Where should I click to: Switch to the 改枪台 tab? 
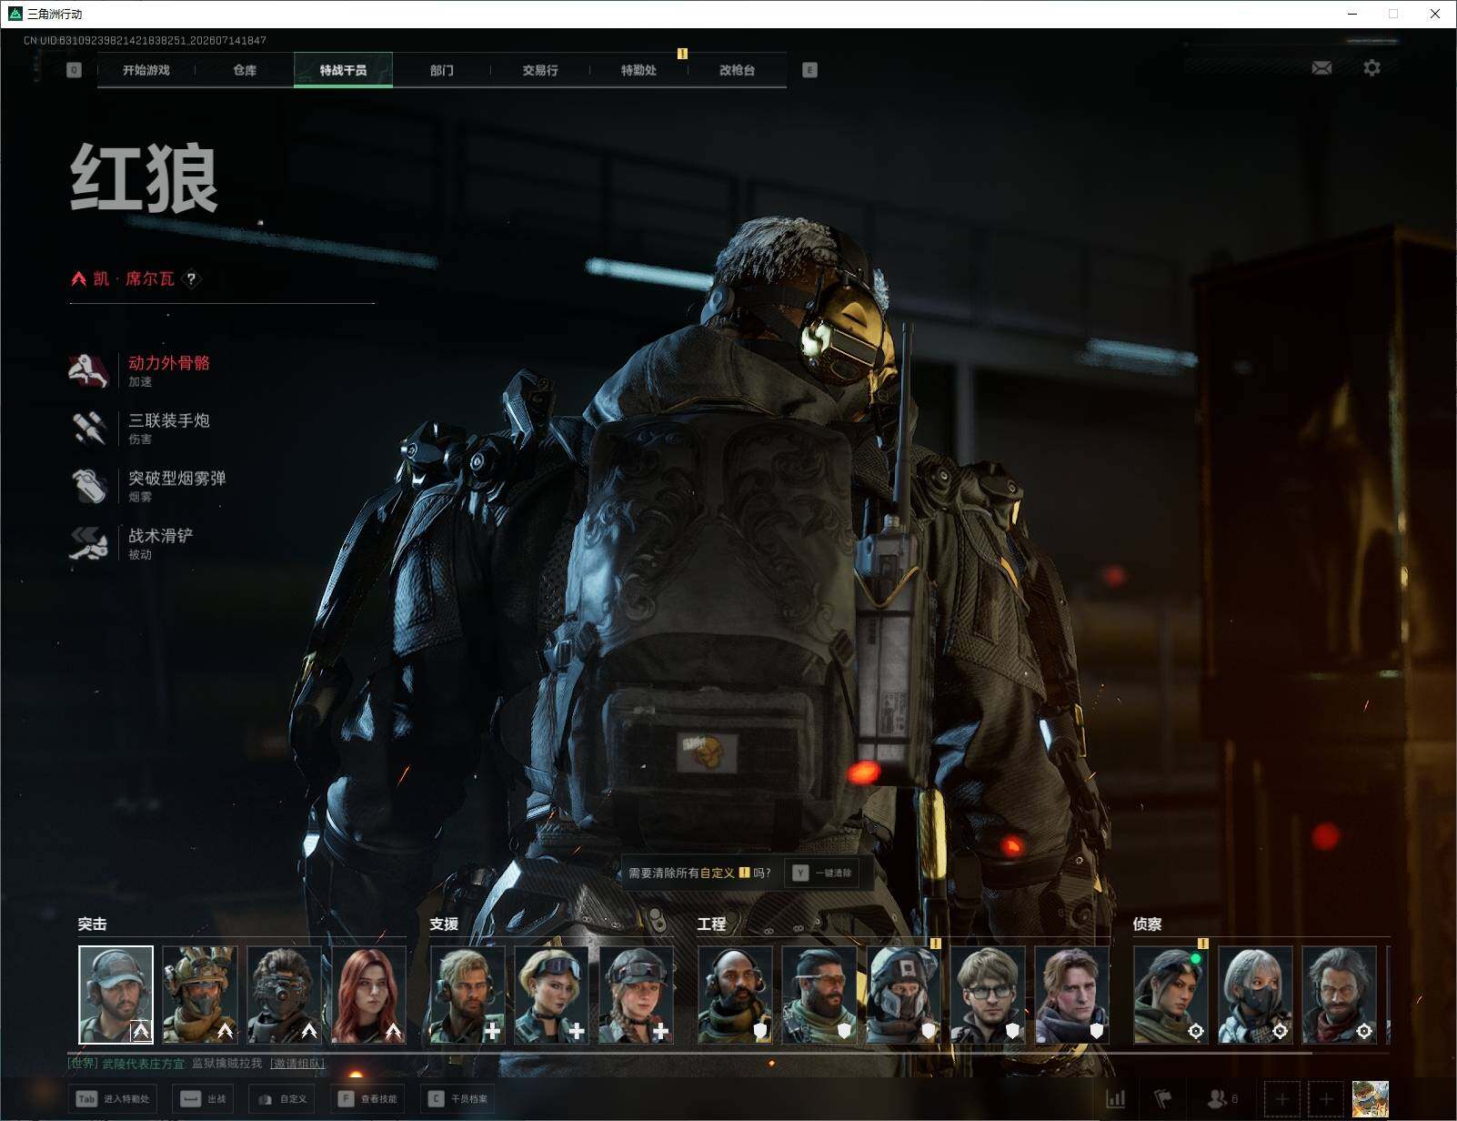[x=737, y=70]
